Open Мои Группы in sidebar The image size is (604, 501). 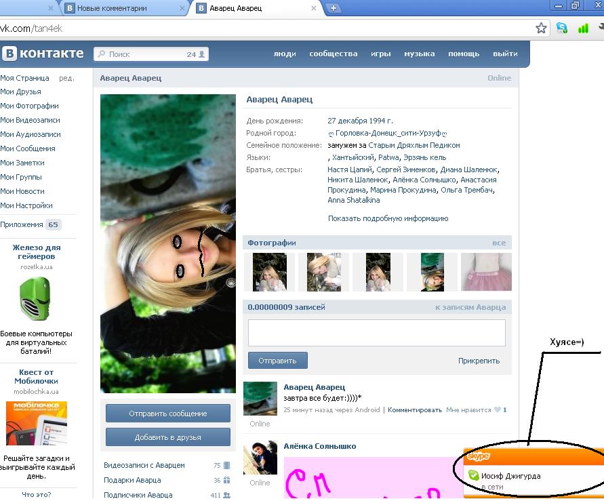(21, 177)
